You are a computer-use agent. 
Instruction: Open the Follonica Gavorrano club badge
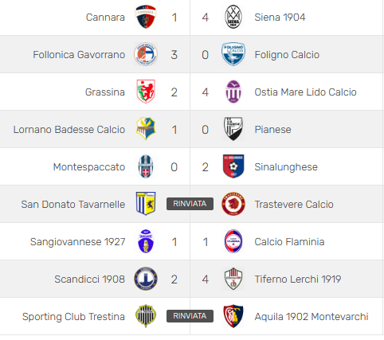[146, 54]
